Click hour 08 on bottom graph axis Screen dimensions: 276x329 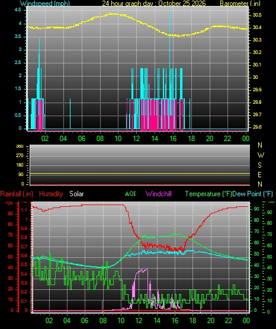103,320
